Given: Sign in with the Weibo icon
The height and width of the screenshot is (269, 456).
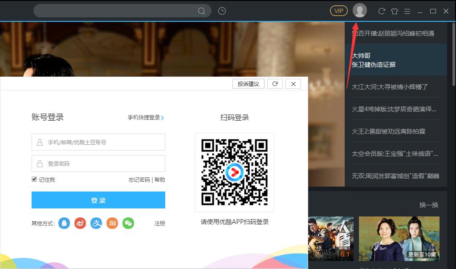Looking at the screenshot, I should (x=80, y=223).
